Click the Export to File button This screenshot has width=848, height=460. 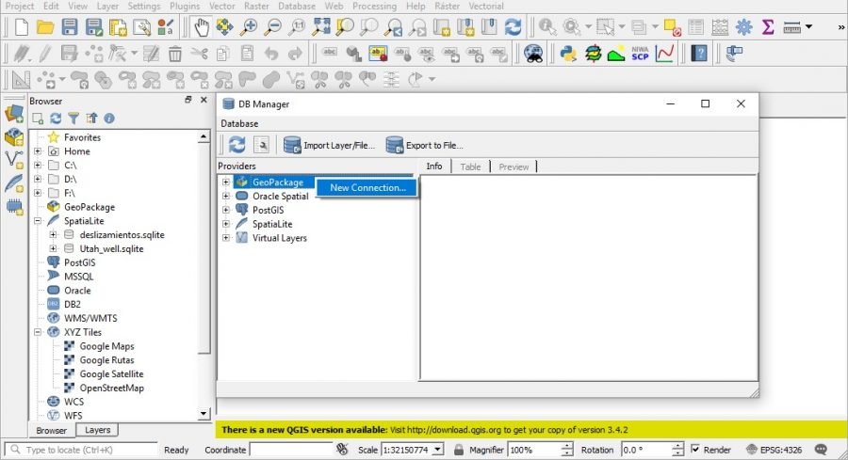coord(424,145)
